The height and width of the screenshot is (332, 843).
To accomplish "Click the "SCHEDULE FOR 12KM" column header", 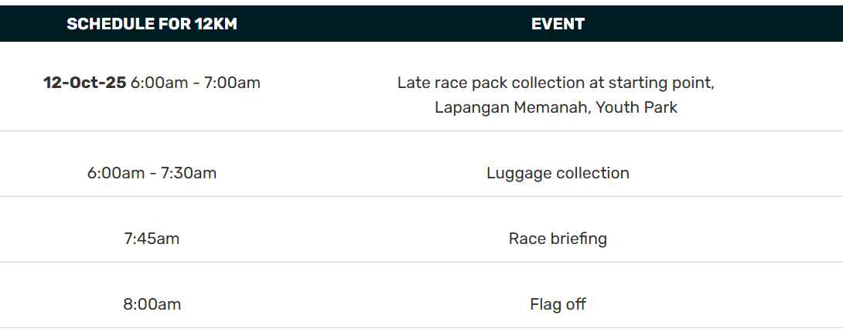I will click(152, 24).
